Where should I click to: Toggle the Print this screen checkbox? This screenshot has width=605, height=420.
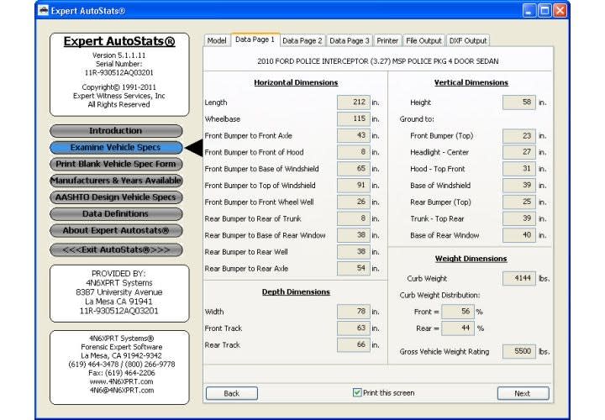pyautogui.click(x=357, y=392)
